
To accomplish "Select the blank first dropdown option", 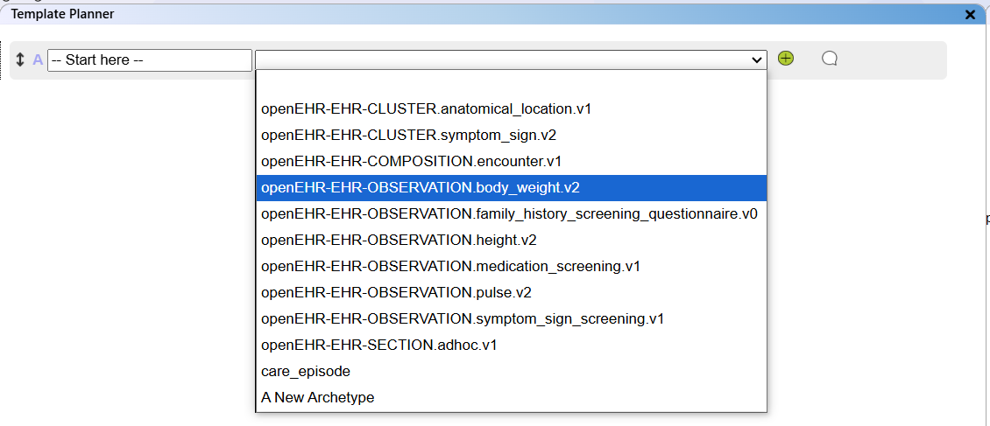I will (x=511, y=84).
